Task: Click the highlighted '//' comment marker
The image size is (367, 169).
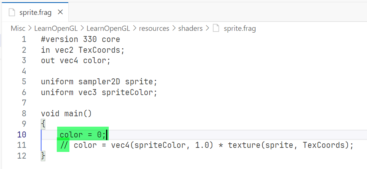Action: [x=64, y=145]
